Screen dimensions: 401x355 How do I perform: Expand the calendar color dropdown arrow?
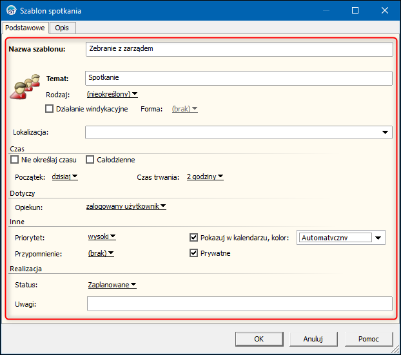pos(378,238)
